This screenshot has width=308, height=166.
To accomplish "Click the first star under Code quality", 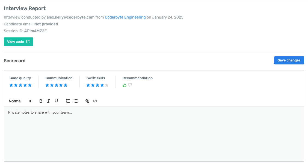I will pos(11,85).
